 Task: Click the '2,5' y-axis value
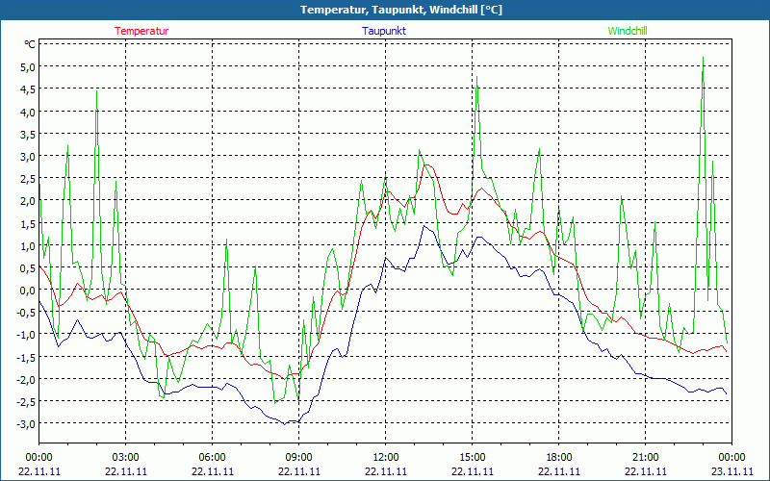(28, 179)
